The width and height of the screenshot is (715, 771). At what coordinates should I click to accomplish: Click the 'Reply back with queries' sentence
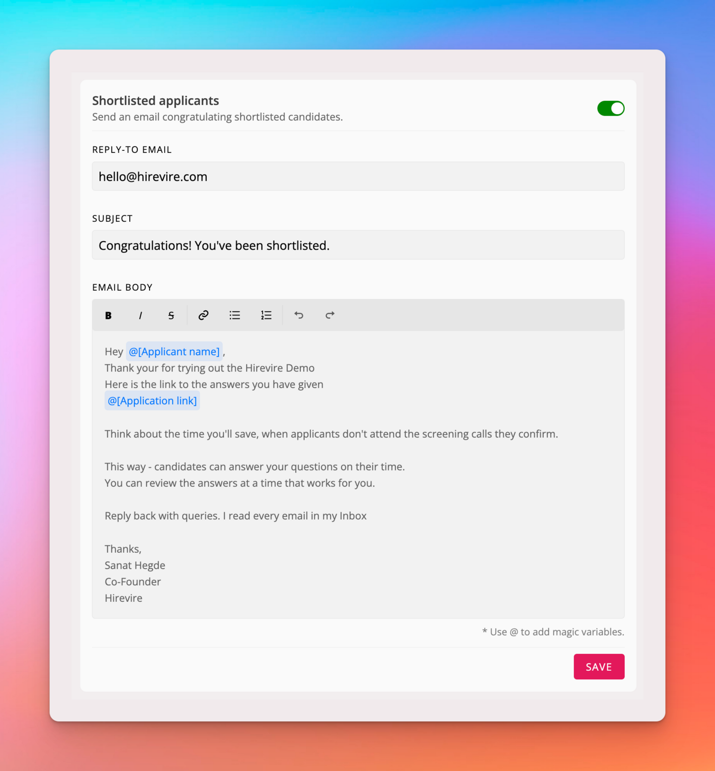[236, 516]
